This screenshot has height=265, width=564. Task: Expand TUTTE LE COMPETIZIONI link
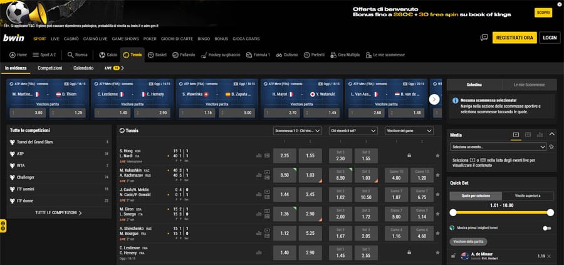tap(59, 213)
